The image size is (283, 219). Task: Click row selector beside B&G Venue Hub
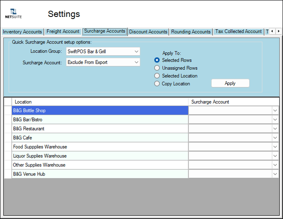tap(8, 174)
